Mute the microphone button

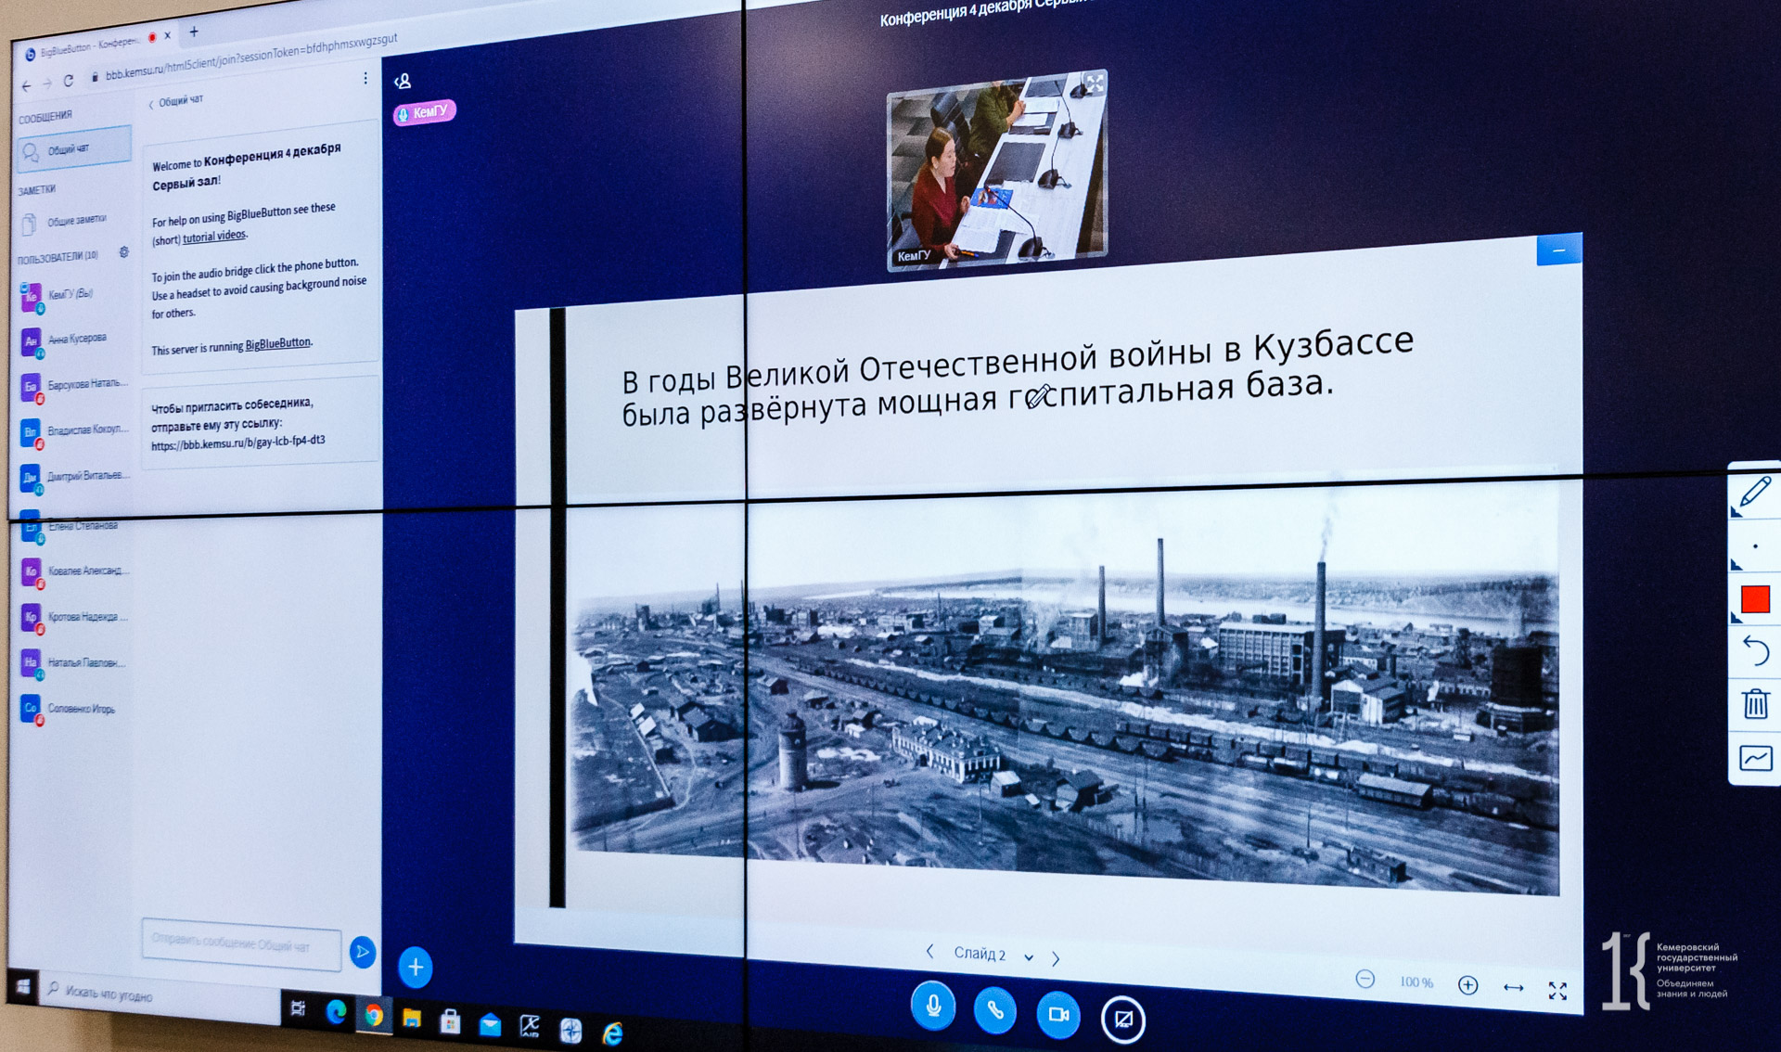pyautogui.click(x=933, y=1007)
